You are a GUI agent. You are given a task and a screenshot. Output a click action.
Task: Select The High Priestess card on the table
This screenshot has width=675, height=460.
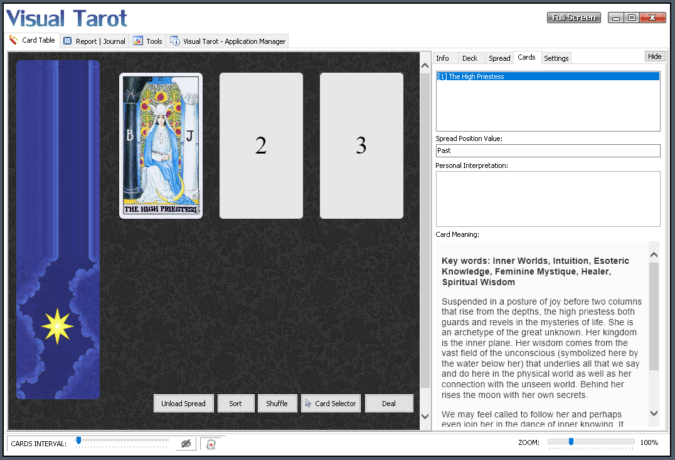tap(161, 146)
